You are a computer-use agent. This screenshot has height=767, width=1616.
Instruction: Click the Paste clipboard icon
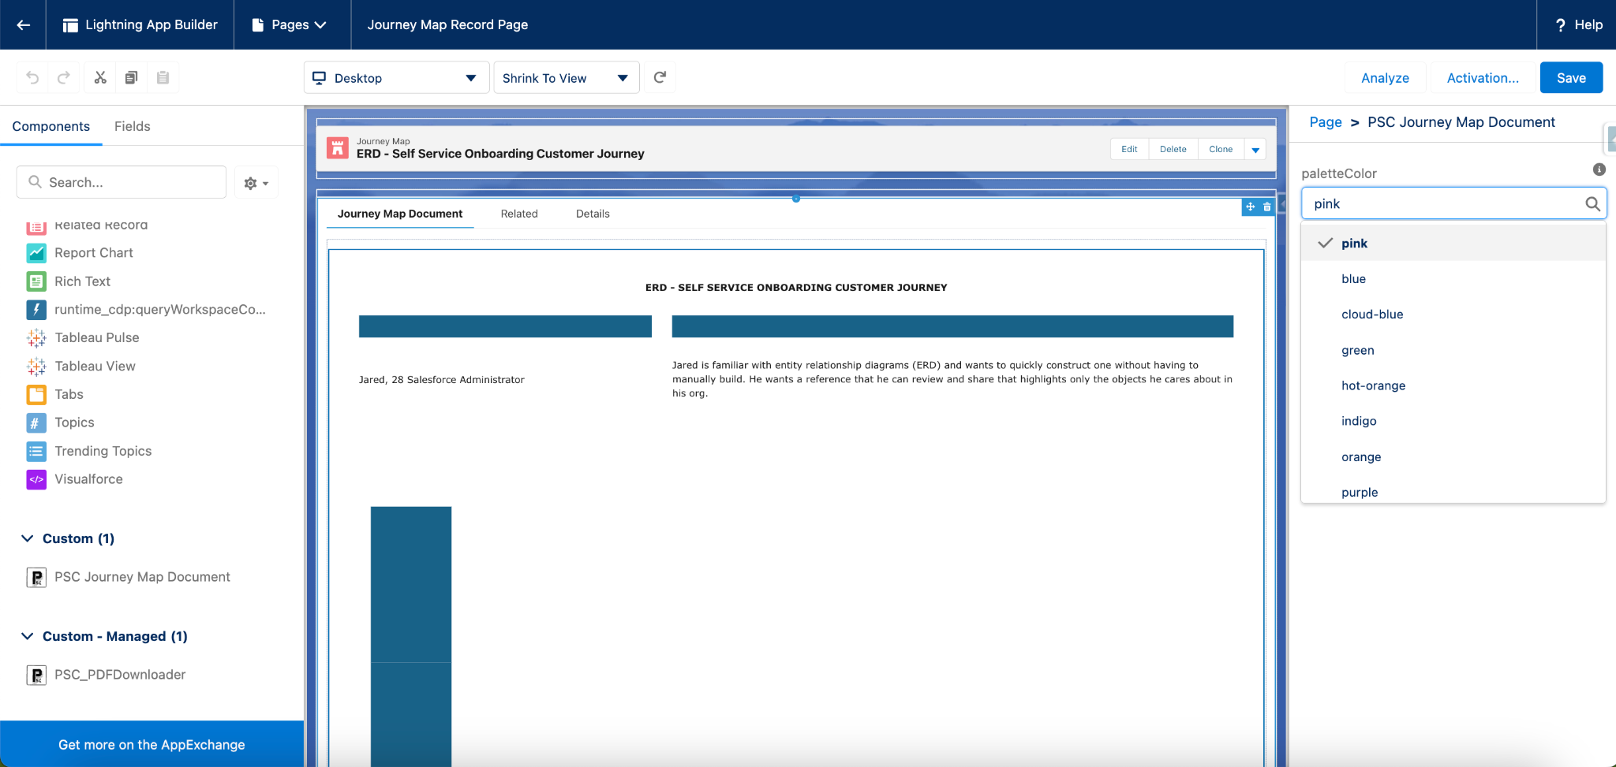[x=163, y=77]
